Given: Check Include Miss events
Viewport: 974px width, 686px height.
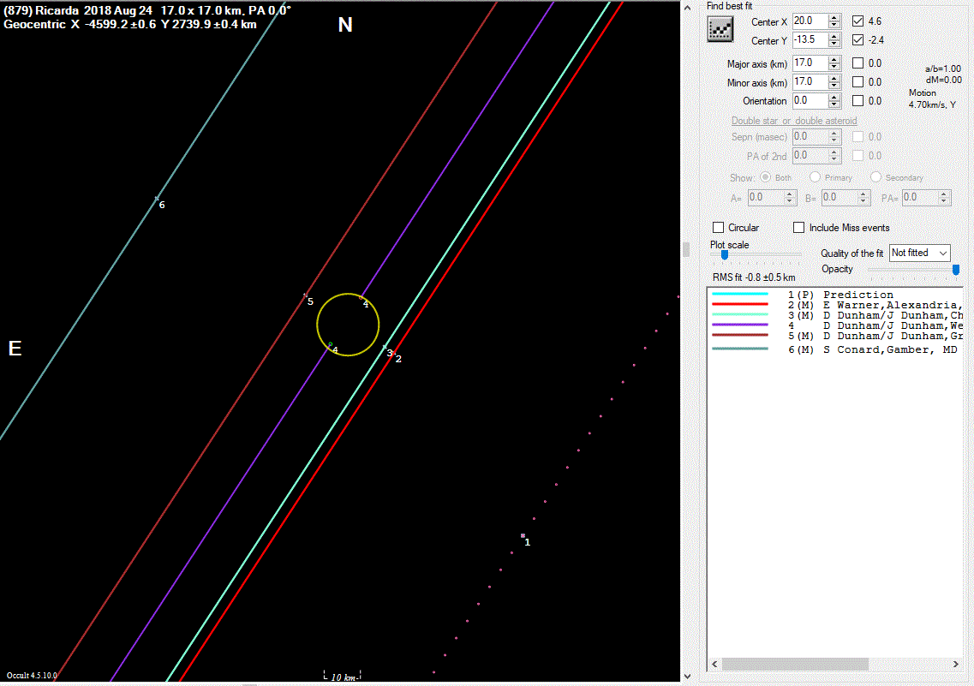Looking at the screenshot, I should pos(799,227).
